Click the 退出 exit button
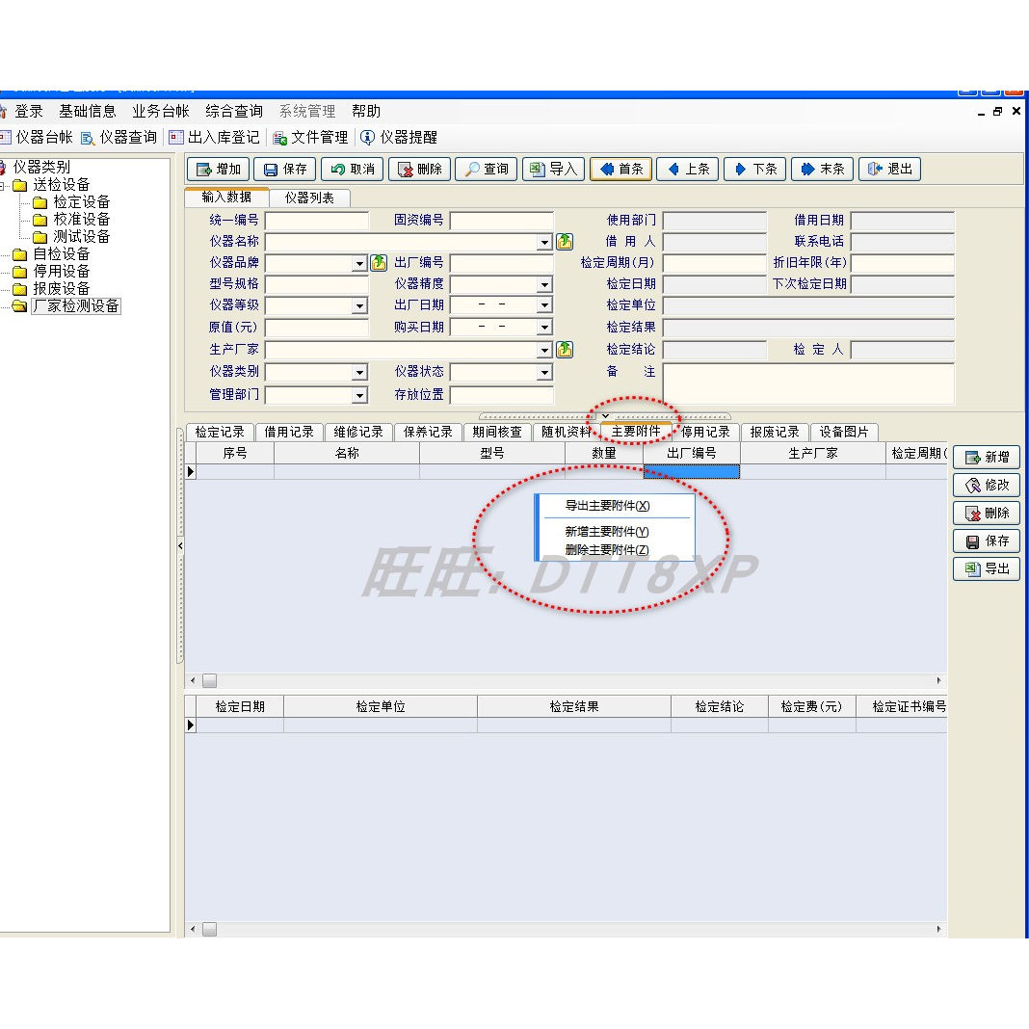The width and height of the screenshot is (1029, 1029). 889,170
